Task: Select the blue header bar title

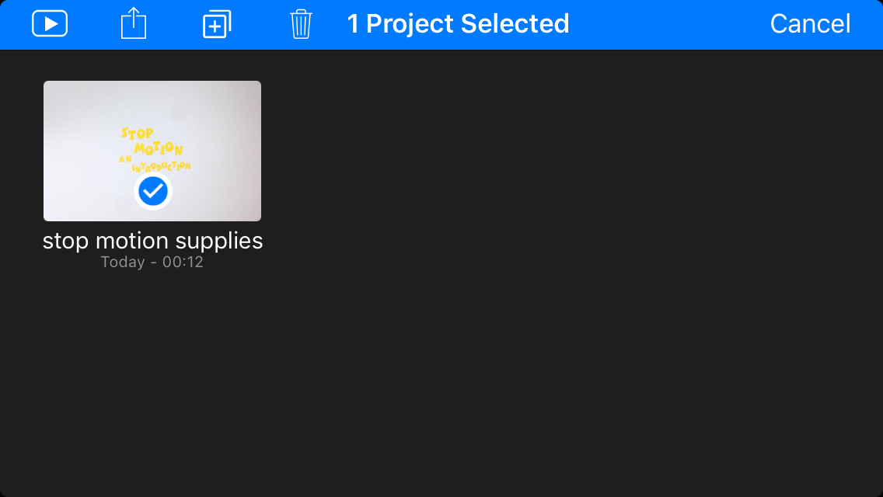Action: point(458,23)
